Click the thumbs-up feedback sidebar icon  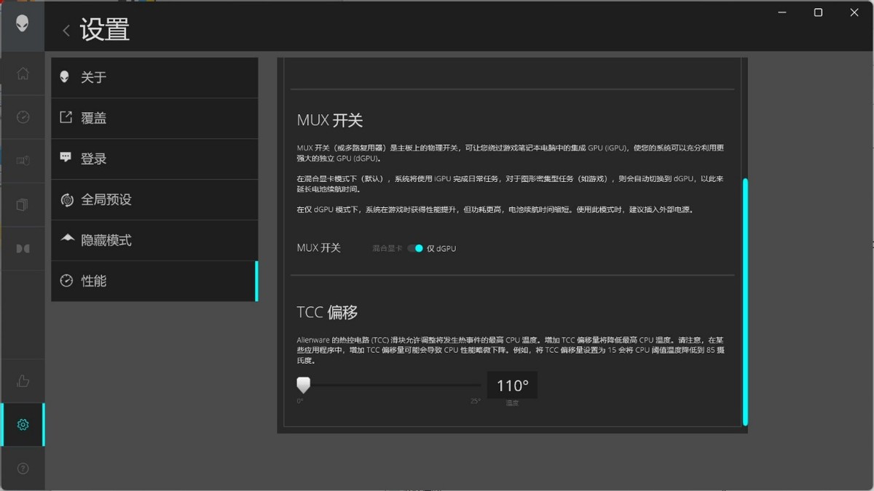click(23, 380)
